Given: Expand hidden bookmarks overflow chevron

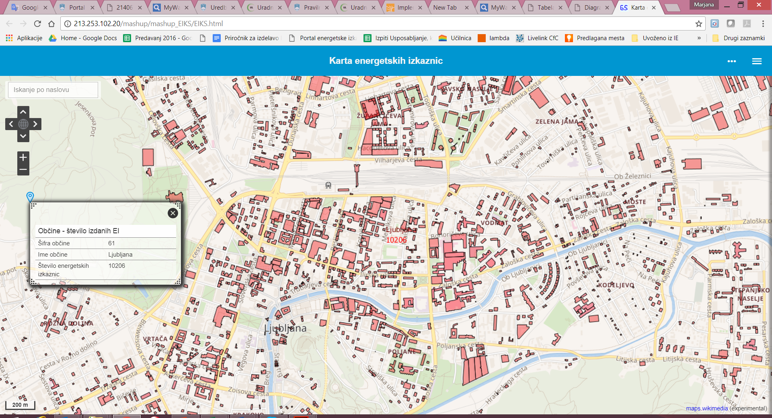Looking at the screenshot, I should 699,38.
